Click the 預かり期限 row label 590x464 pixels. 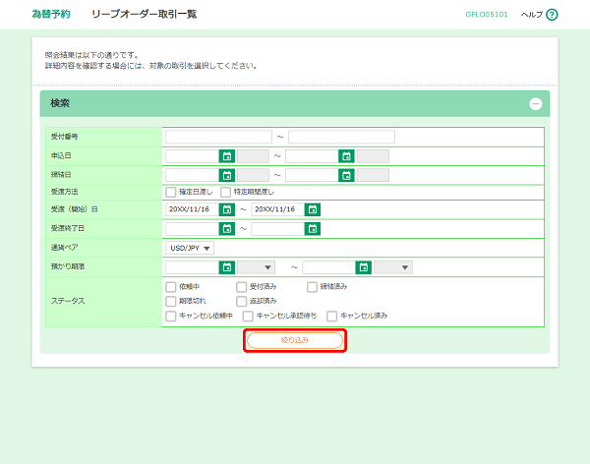(x=68, y=266)
